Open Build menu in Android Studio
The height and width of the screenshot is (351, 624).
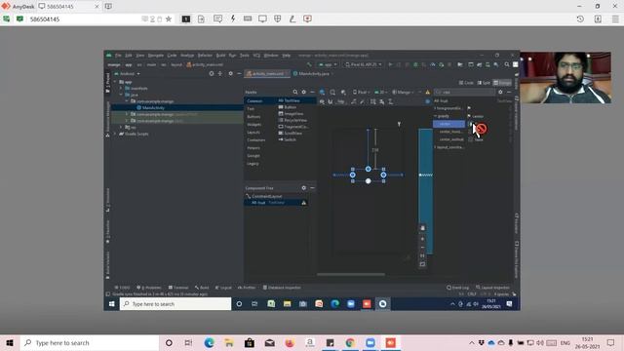click(x=220, y=56)
